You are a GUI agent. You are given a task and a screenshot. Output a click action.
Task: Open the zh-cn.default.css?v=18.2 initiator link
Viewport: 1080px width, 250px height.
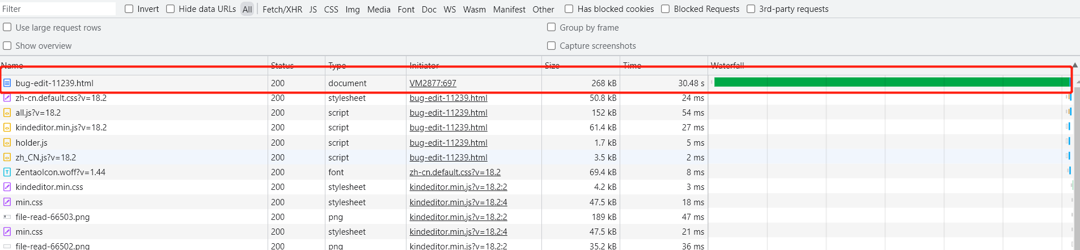pyautogui.click(x=455, y=172)
